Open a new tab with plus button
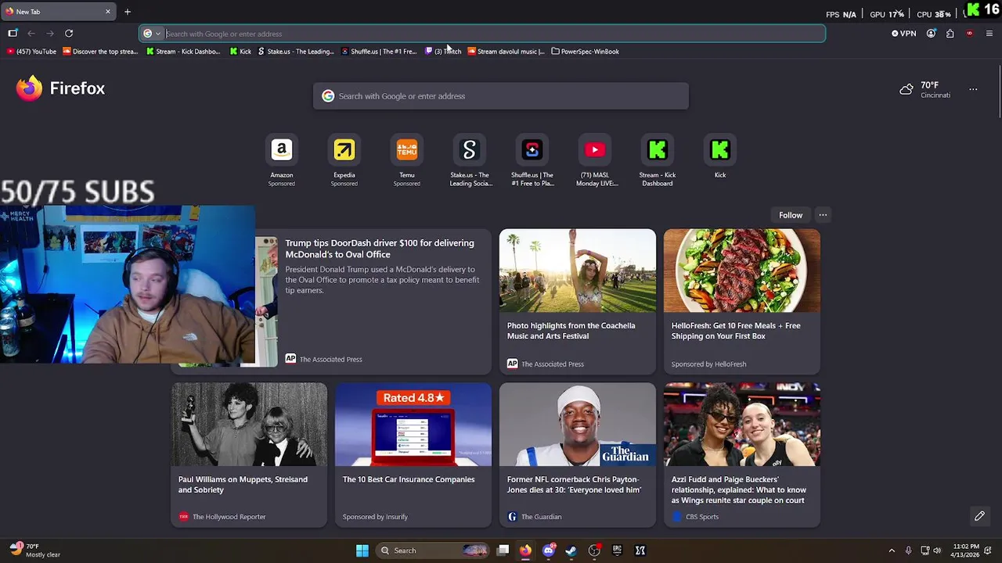This screenshot has width=1002, height=563. tap(128, 12)
